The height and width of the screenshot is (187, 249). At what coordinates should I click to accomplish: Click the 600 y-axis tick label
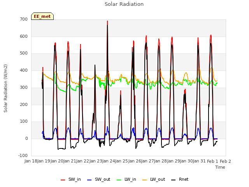click(x=24, y=36)
